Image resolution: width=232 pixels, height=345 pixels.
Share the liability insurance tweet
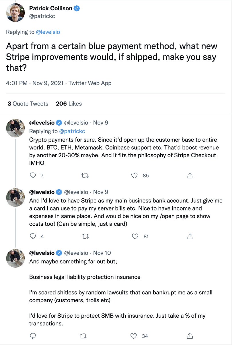tap(190, 336)
